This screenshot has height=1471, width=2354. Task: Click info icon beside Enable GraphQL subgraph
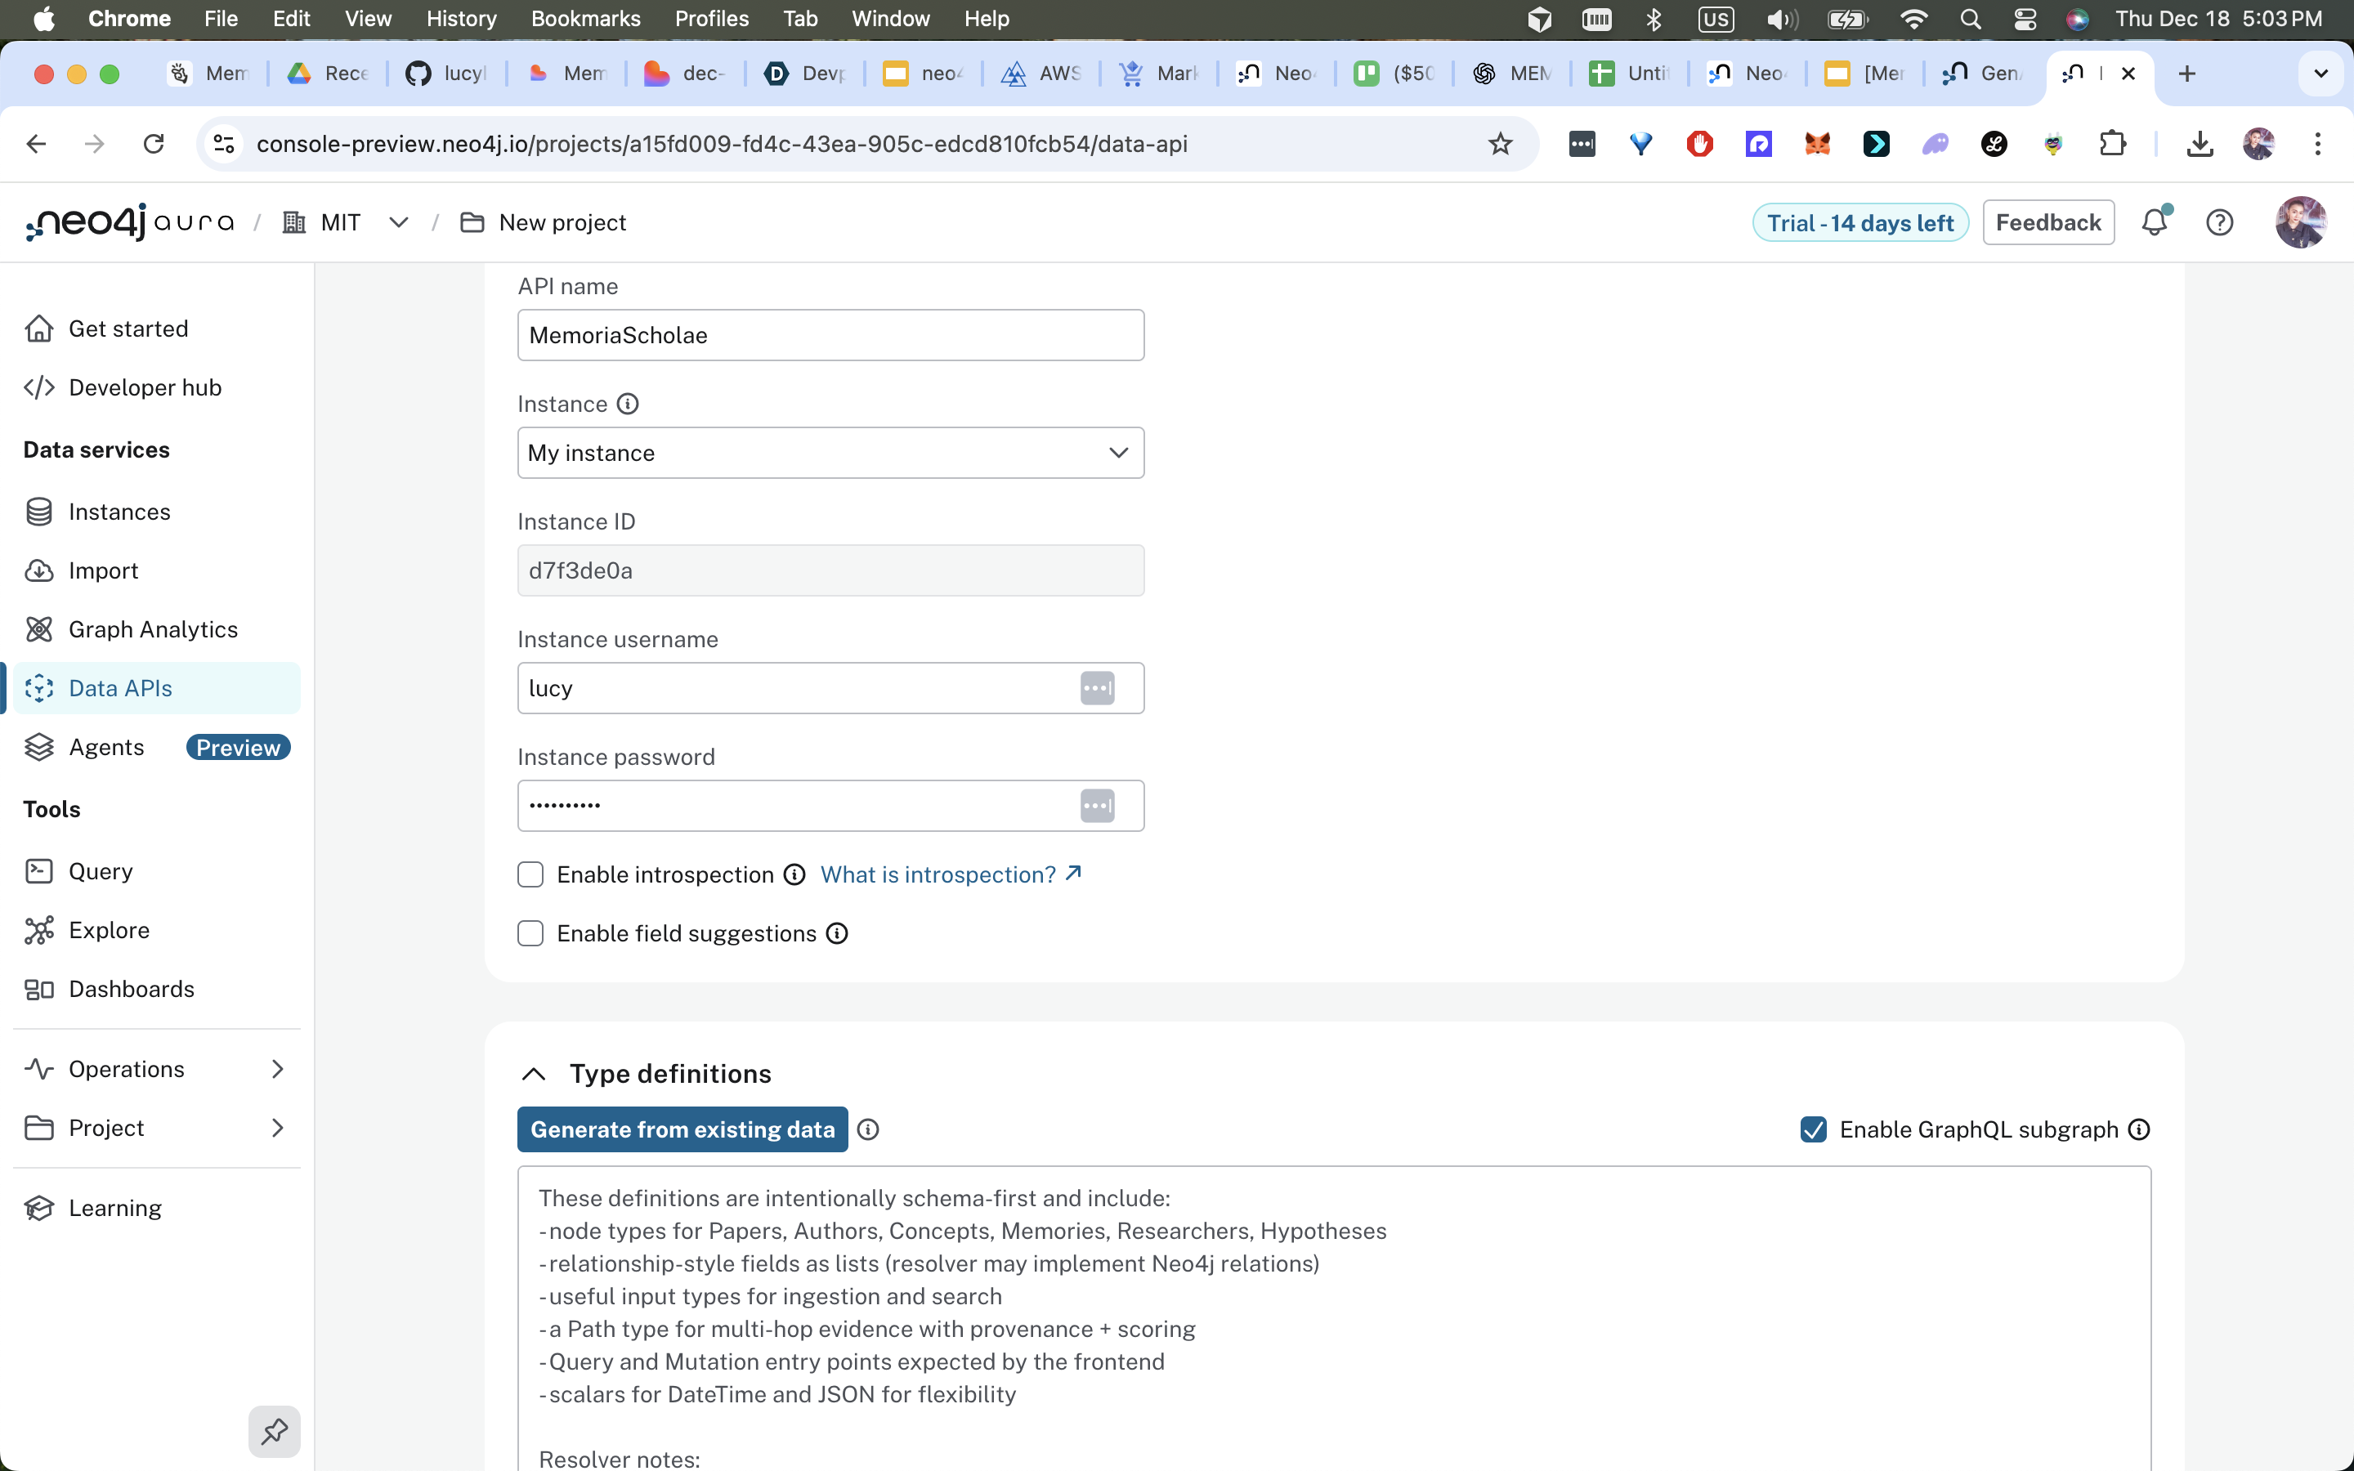2139,1129
